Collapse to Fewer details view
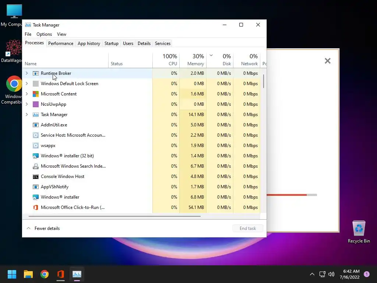 pyautogui.click(x=43, y=228)
